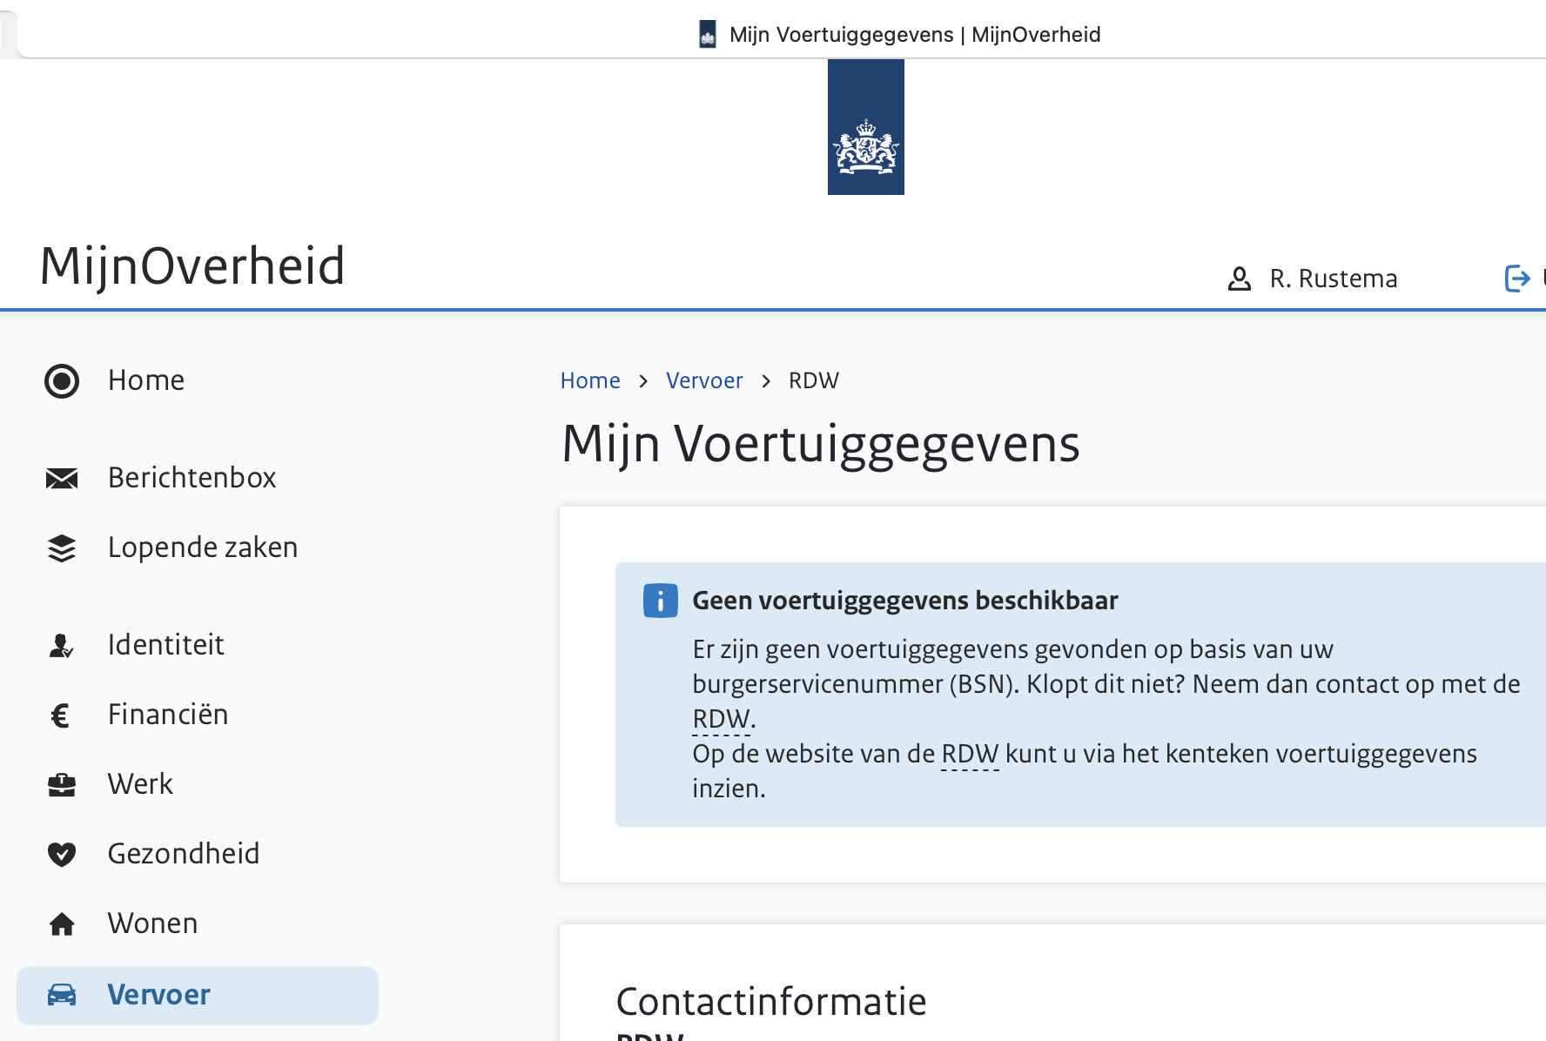Click the Home circle icon in sidebar
1546x1041 pixels.
[x=62, y=381]
